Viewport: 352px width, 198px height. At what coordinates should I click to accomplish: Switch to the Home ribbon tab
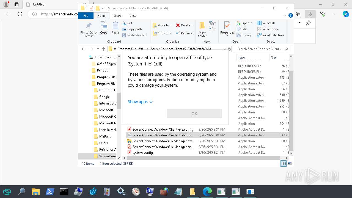[x=101, y=16]
